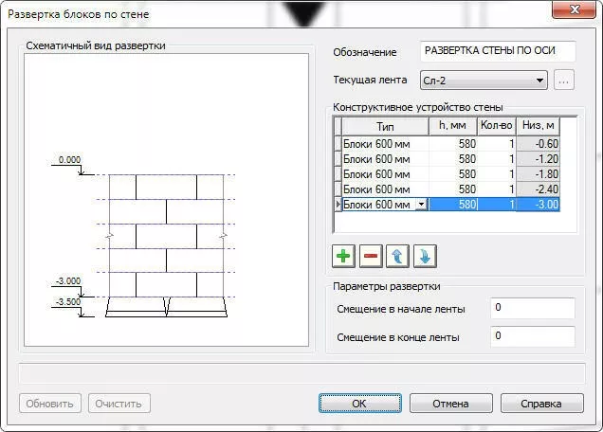Click the OK button
The image size is (603, 432).
[x=359, y=404]
